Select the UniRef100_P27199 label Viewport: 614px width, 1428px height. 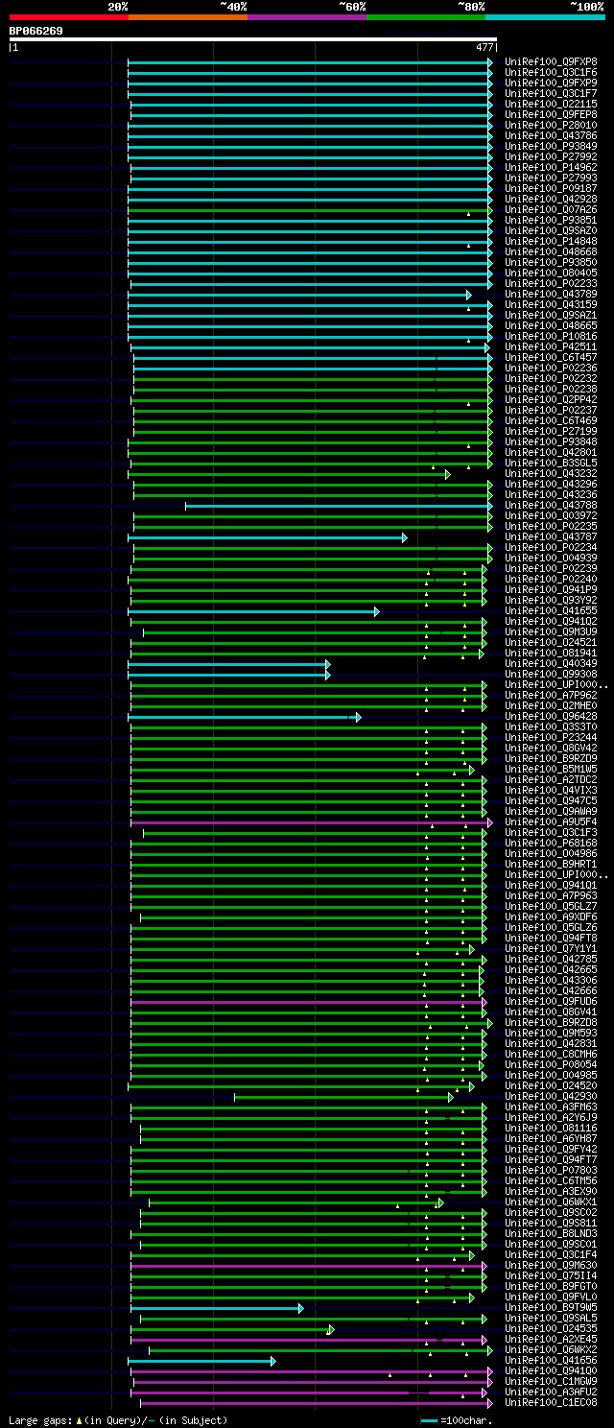(551, 432)
